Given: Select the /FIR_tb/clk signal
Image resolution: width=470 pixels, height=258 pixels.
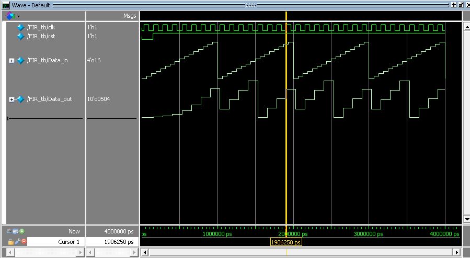Looking at the screenshot, I should (x=41, y=27).
